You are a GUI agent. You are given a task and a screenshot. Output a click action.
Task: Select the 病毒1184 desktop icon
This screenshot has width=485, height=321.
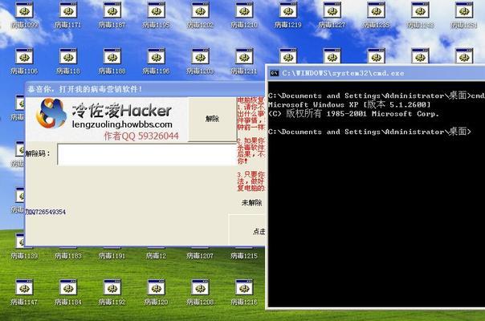point(68,292)
